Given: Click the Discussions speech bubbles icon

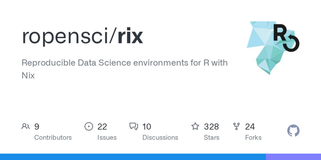Looking at the screenshot, I should (134, 126).
